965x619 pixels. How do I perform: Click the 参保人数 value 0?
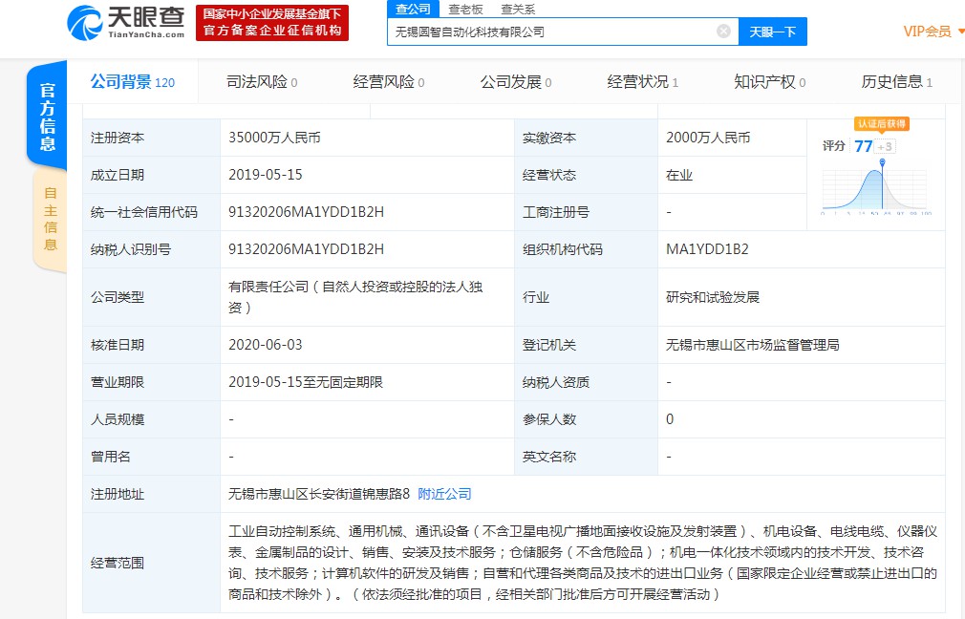tap(670, 419)
